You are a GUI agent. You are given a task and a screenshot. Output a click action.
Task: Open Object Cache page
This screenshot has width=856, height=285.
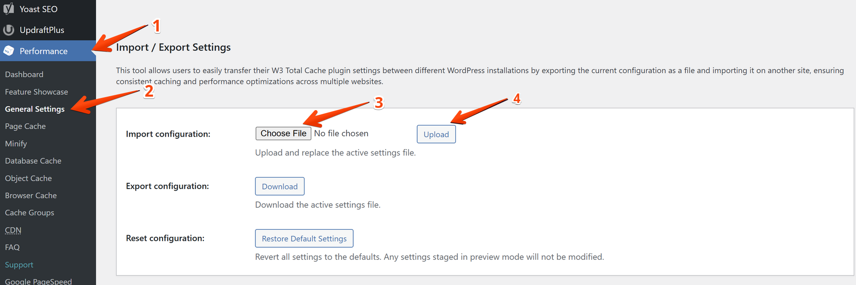(28, 178)
